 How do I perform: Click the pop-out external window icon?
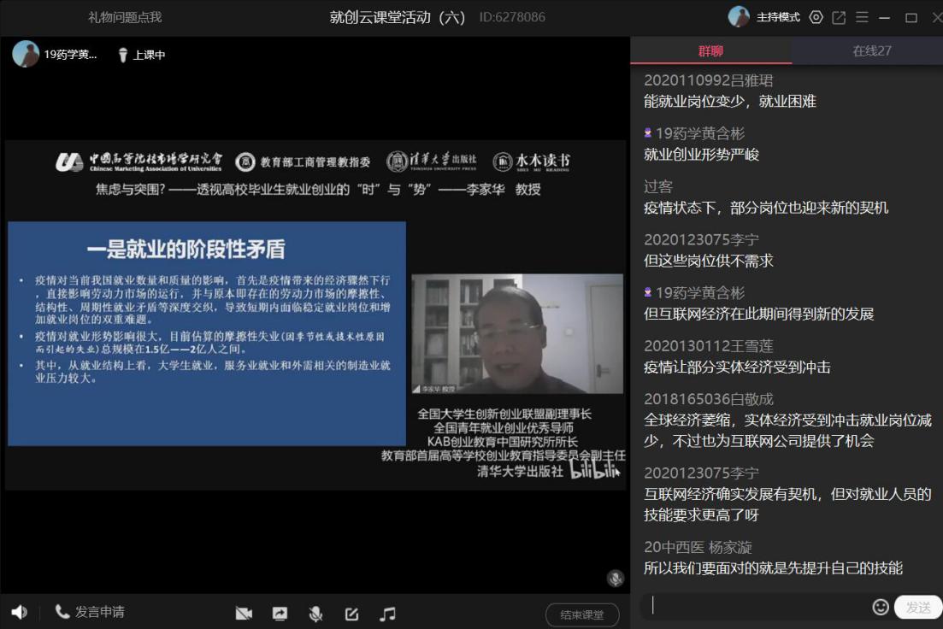839,17
